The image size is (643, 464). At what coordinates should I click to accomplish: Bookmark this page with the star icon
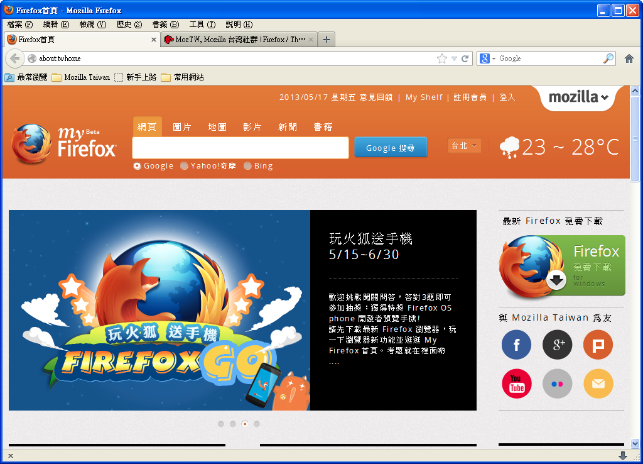pos(442,58)
